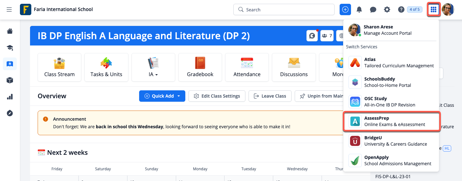This screenshot has height=181, width=462.
Task: Open compass sidebar icon
Action: [10, 113]
